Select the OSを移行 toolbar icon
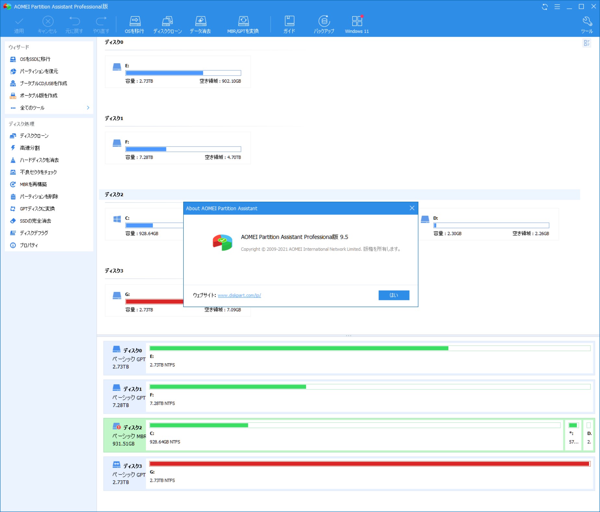The width and height of the screenshot is (600, 512). (135, 24)
